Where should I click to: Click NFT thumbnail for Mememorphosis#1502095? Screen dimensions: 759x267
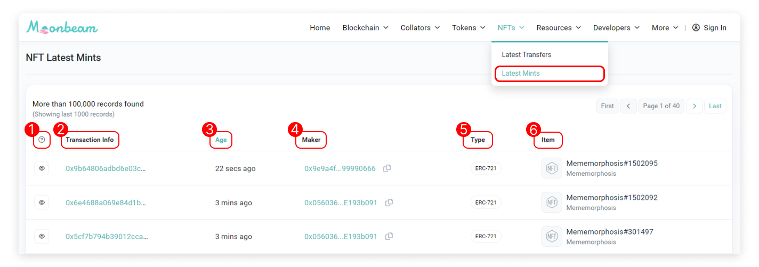[552, 168]
